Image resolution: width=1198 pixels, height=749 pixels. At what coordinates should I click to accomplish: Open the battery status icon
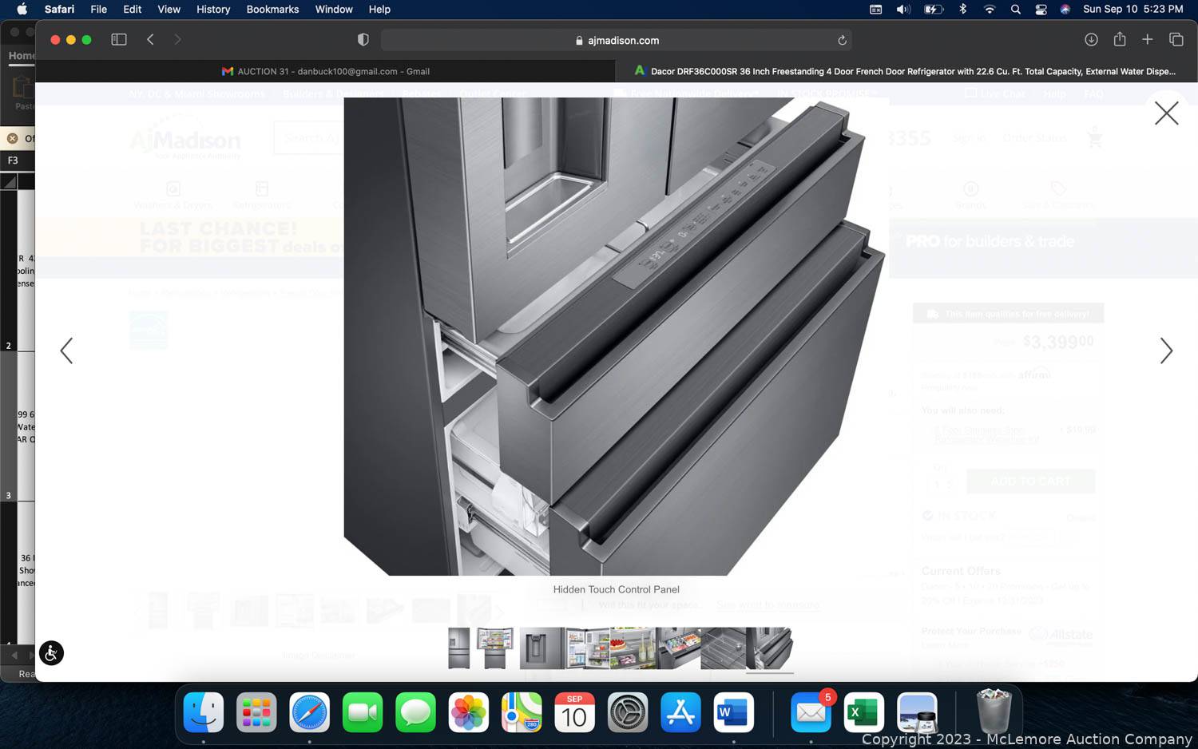coord(933,10)
